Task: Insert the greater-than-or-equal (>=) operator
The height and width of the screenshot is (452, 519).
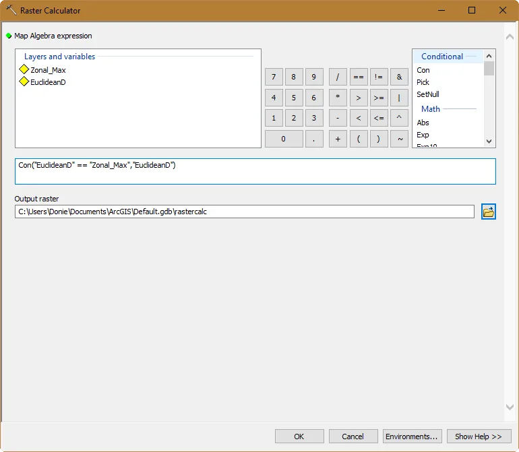Action: click(x=379, y=98)
